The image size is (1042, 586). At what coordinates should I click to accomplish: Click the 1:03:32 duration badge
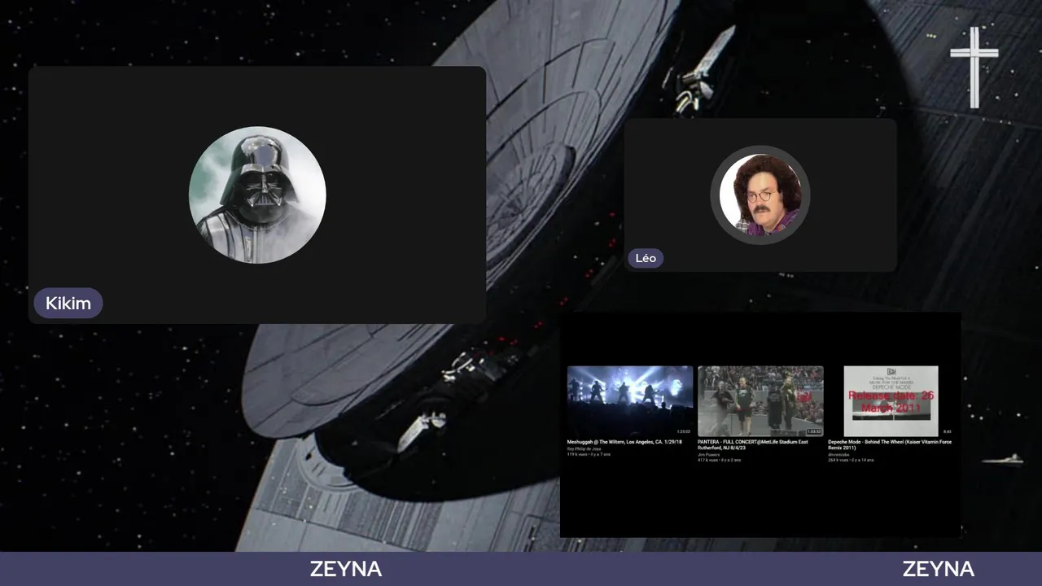(813, 432)
